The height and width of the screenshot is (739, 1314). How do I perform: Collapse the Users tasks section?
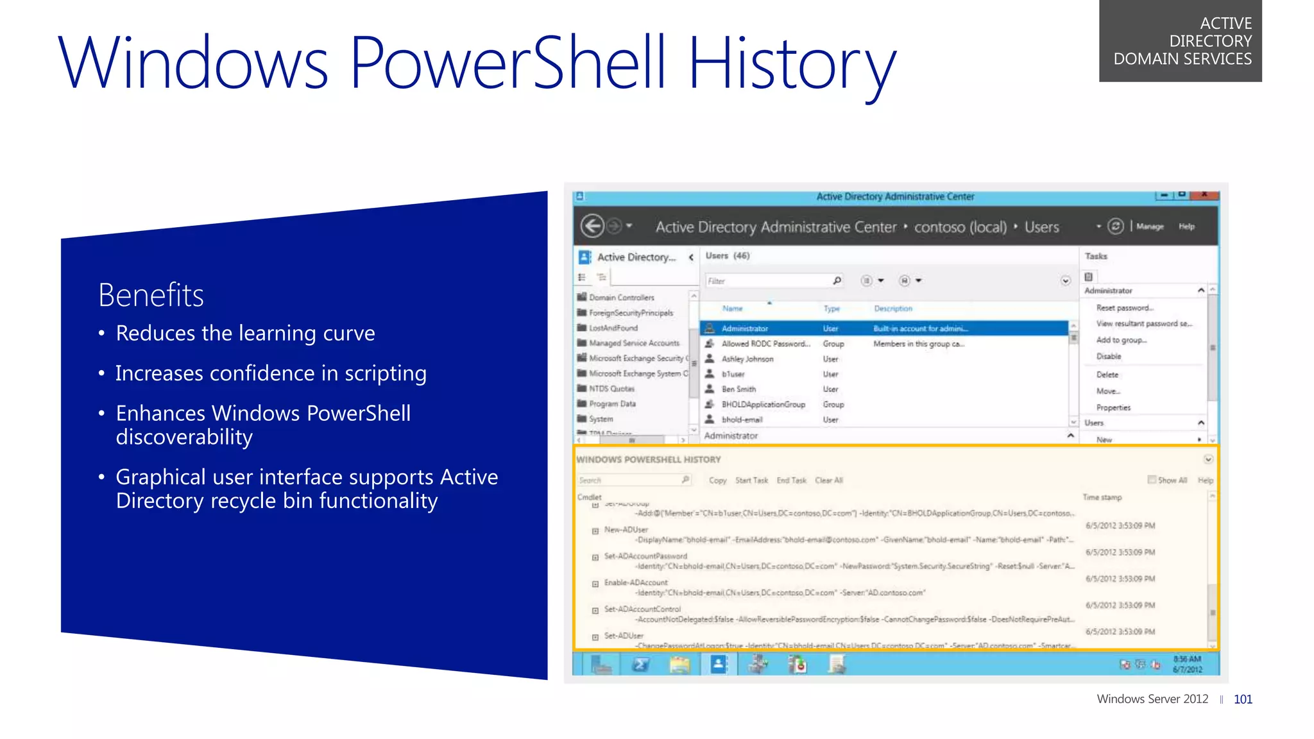[1200, 423]
